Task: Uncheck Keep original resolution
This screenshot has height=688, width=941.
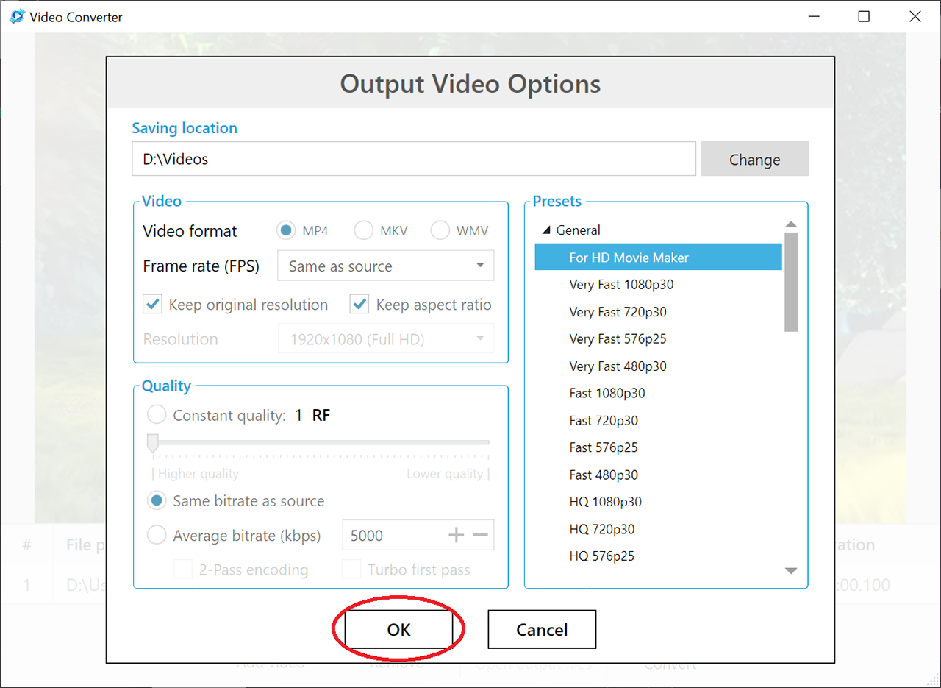Action: pos(153,305)
